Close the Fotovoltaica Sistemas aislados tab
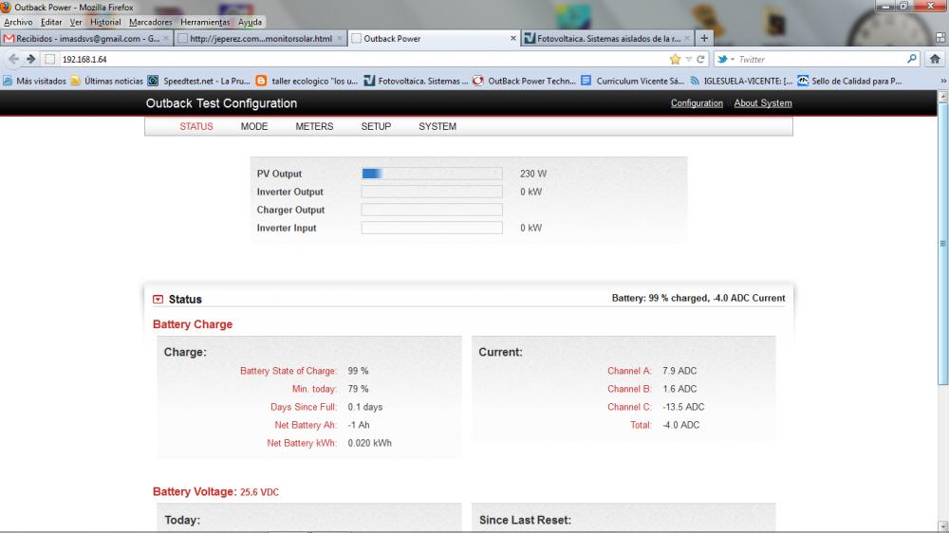Image resolution: width=949 pixels, height=533 pixels. 687,38
